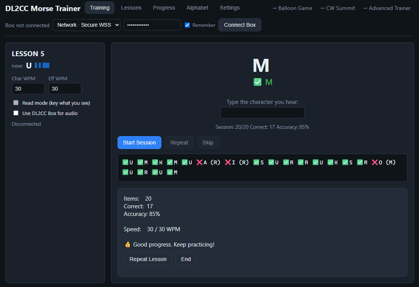Click the Speed: 30 / 30 WPM line

pyautogui.click(x=152, y=229)
